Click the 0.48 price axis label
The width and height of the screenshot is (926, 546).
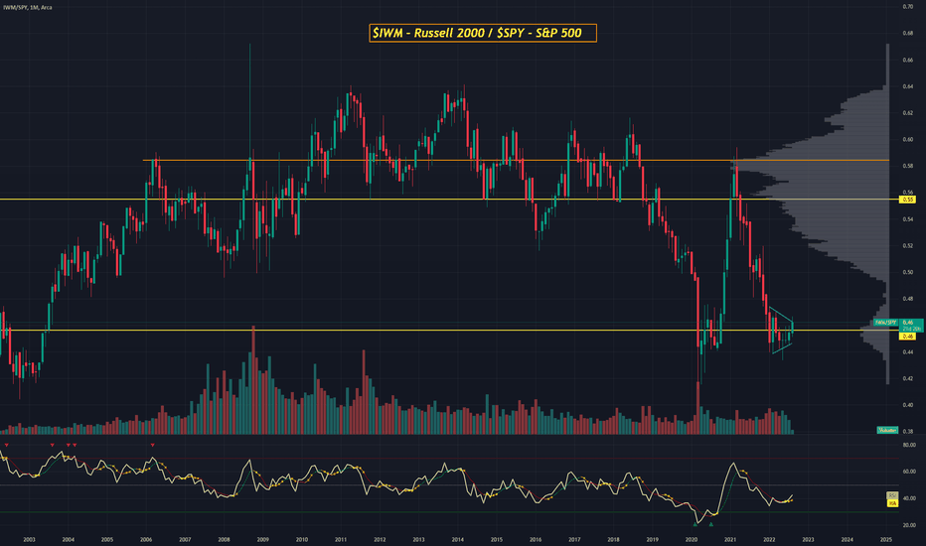coord(908,299)
